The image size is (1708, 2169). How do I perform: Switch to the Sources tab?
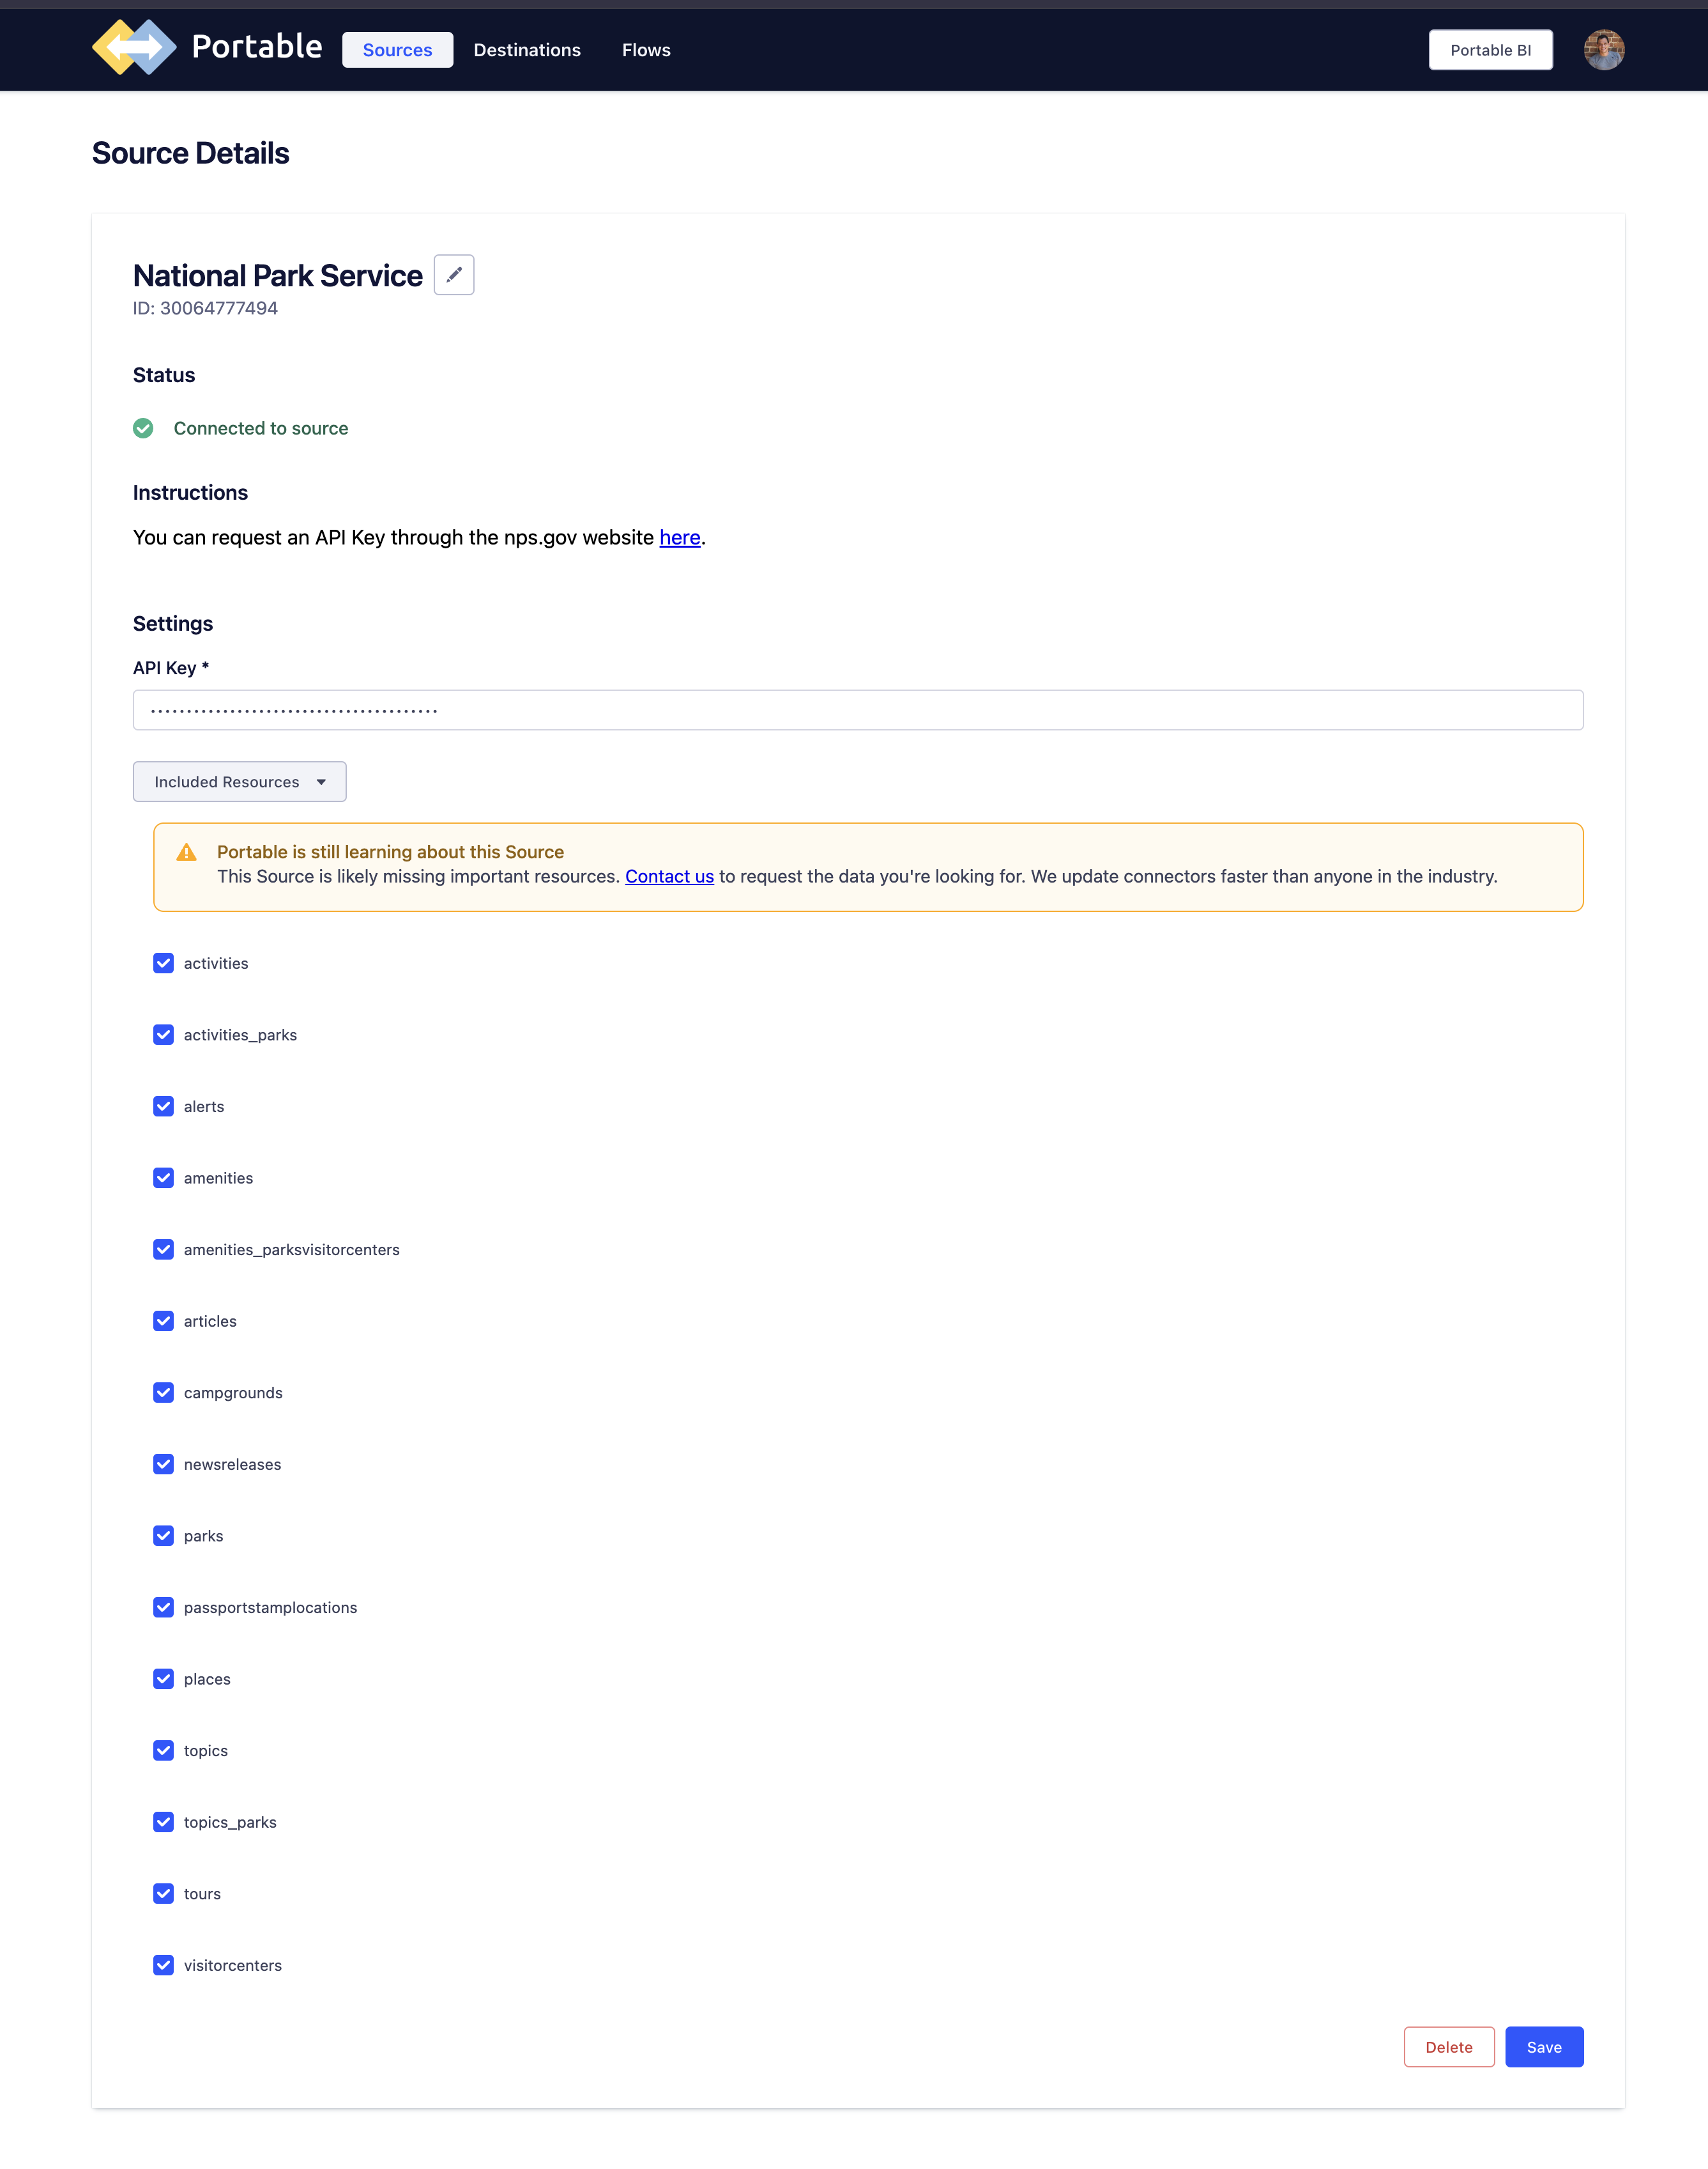coord(397,49)
